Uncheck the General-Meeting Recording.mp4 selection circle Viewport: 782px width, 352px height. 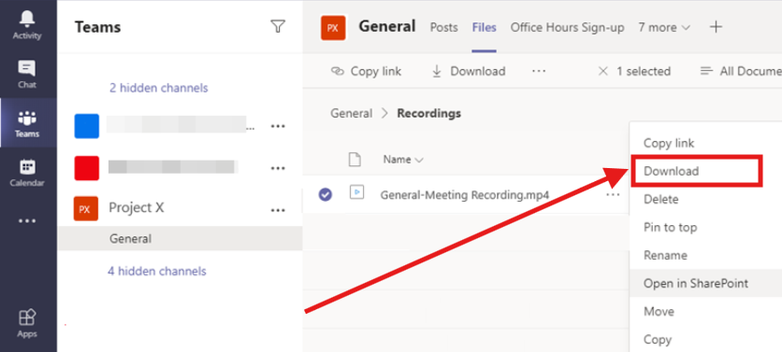(x=326, y=194)
